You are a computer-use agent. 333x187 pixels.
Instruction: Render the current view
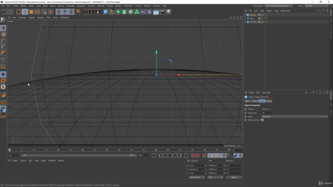click(x=85, y=12)
